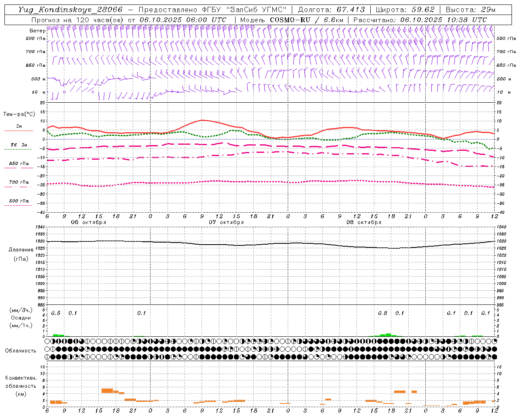Click the Прогноз на 120 часа(ов) text
518x414 pixels.
pos(78,20)
